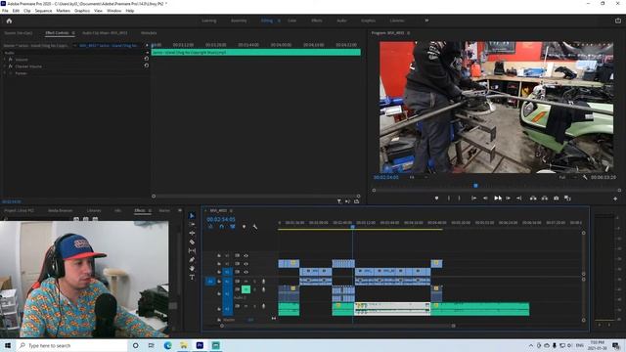This screenshot has height=352, width=626.
Task: Click the Lift button in Program monitor
Action: pyautogui.click(x=533, y=198)
